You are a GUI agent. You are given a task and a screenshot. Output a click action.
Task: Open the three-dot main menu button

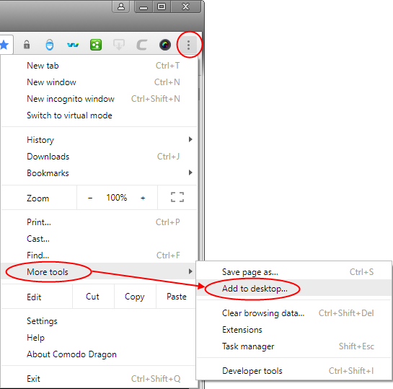[x=188, y=45]
